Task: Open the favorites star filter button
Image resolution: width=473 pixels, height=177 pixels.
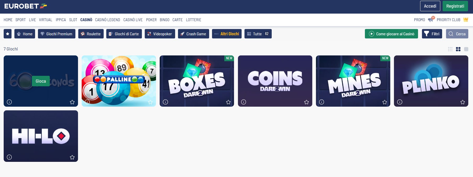Action: pos(8,34)
